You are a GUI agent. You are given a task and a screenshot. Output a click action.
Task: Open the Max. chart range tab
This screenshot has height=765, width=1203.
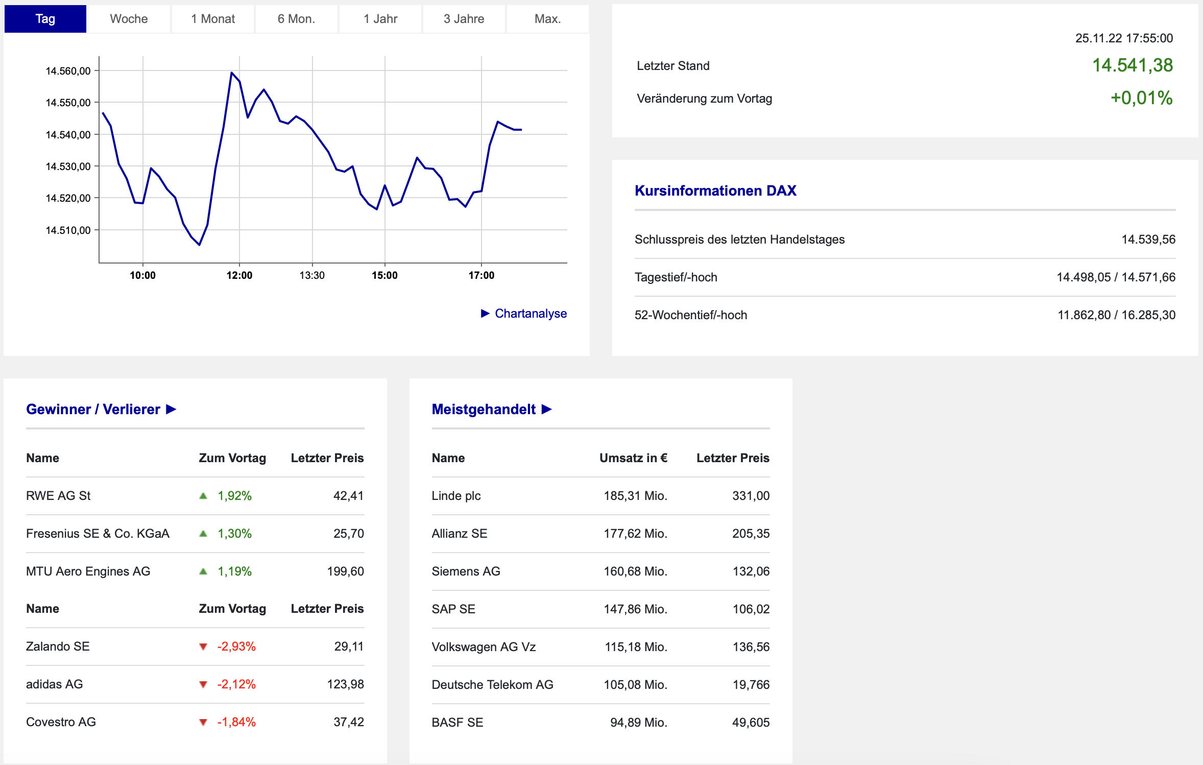pyautogui.click(x=547, y=19)
